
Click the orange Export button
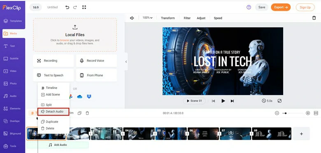(281, 7)
